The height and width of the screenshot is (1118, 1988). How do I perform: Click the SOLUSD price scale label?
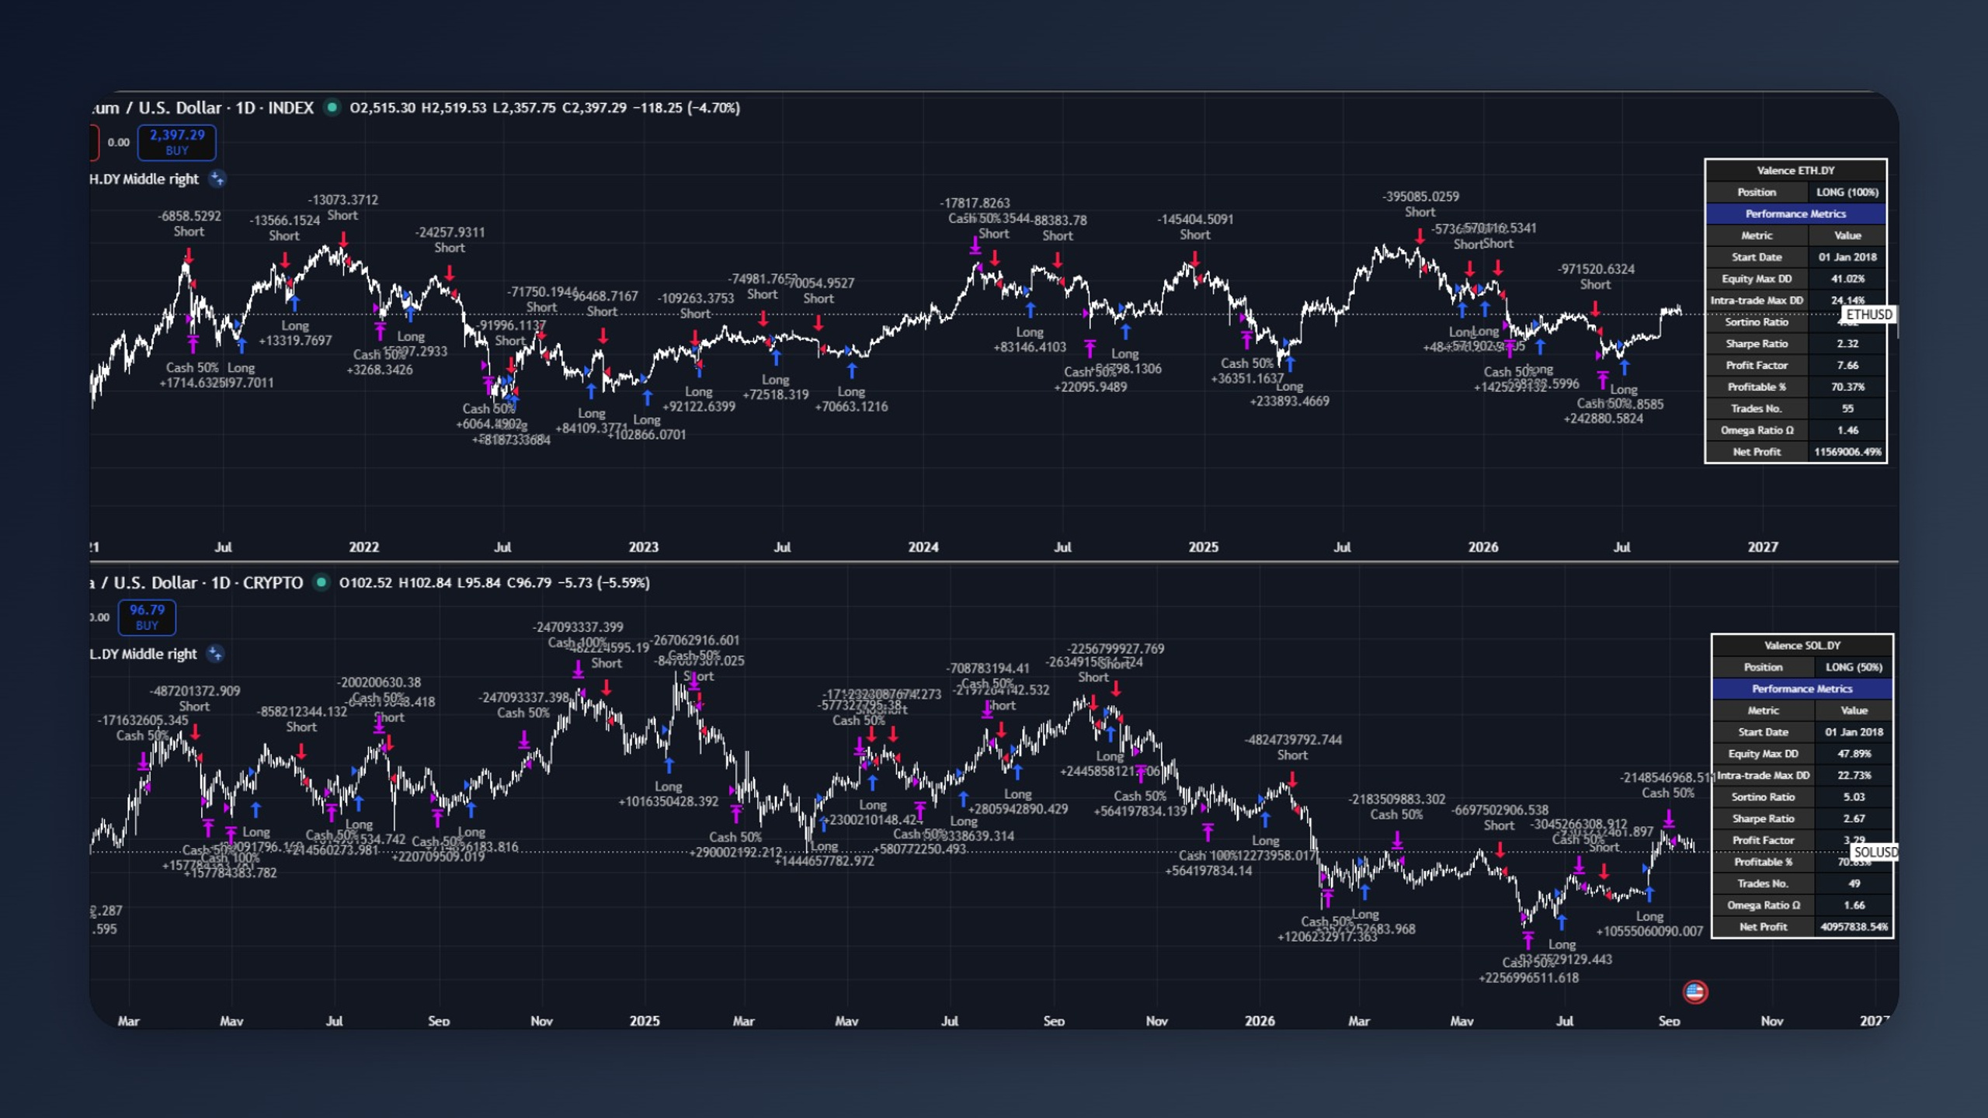[1875, 852]
